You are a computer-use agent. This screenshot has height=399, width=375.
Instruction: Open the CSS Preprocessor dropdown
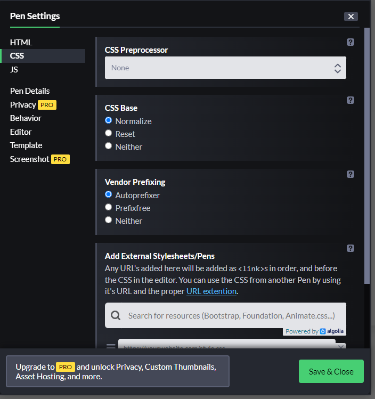tap(225, 68)
